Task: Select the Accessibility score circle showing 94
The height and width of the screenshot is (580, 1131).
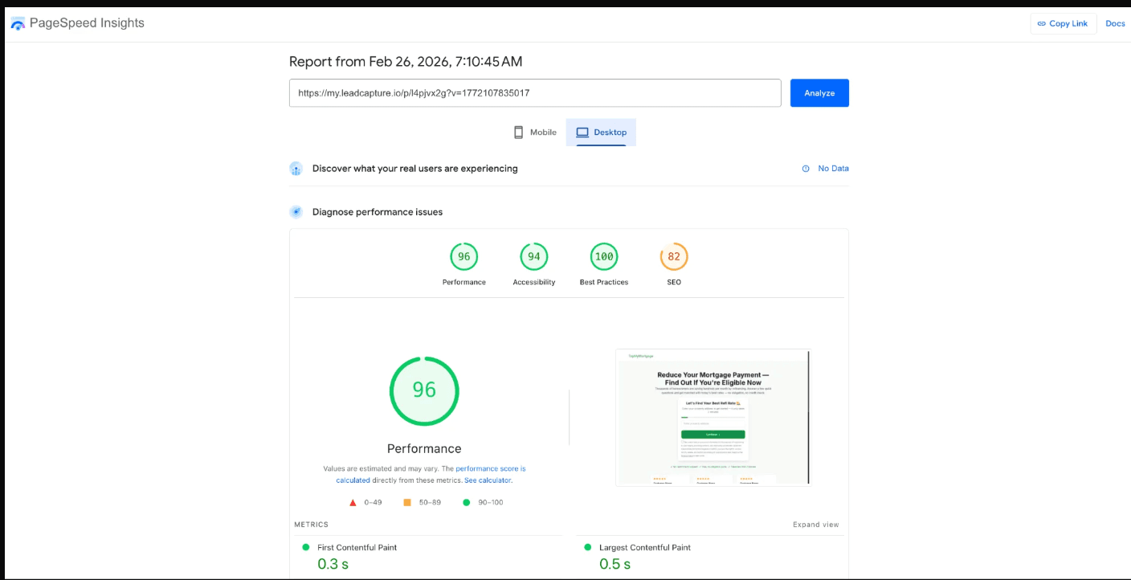Action: 533,257
